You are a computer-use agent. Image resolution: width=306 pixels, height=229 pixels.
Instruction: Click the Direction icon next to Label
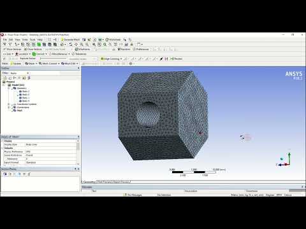coord(10,45)
